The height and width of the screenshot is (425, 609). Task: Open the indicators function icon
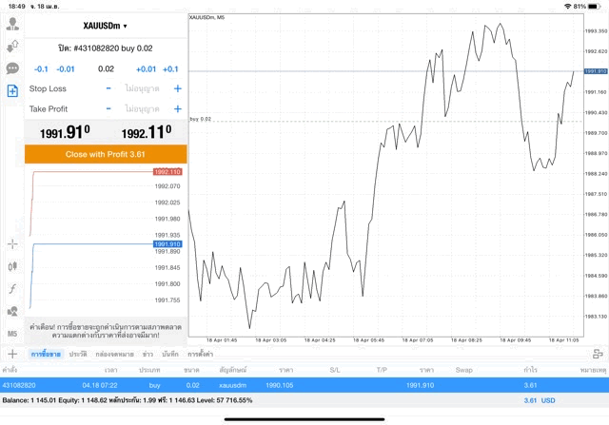tap(12, 289)
